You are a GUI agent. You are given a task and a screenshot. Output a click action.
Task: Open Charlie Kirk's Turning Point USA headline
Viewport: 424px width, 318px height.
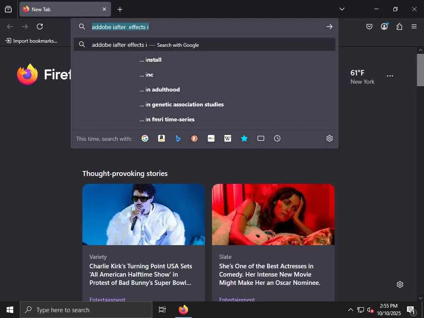click(x=141, y=274)
